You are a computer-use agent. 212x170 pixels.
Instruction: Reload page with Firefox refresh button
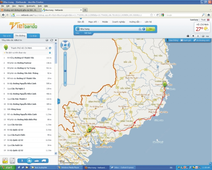[x=157, y=15]
